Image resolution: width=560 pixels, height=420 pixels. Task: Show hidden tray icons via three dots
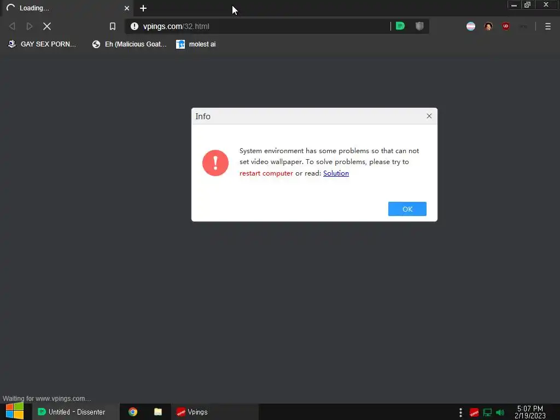[x=460, y=412]
